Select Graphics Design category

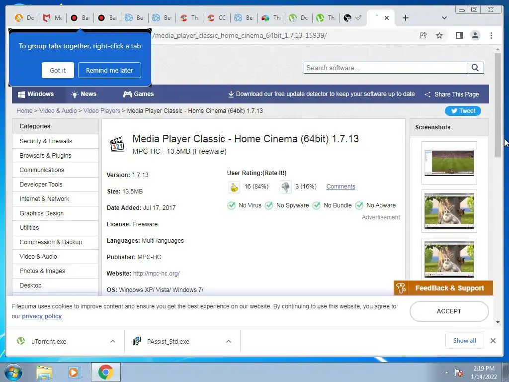[x=56, y=213]
